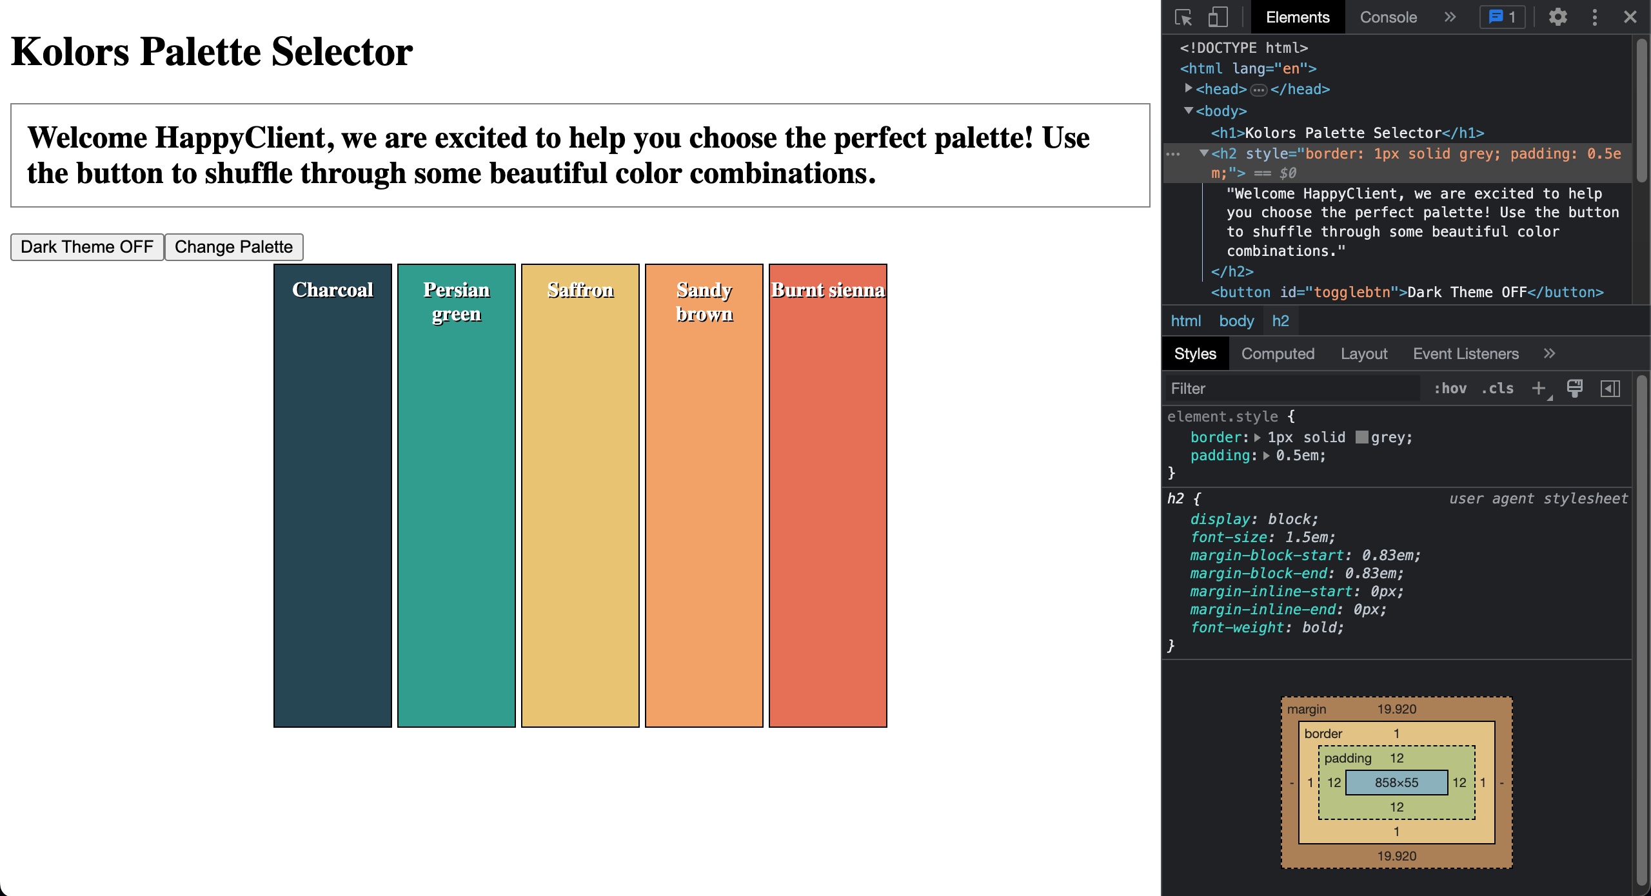This screenshot has width=1651, height=896.
Task: Open the issues counter badge
Action: [1502, 17]
